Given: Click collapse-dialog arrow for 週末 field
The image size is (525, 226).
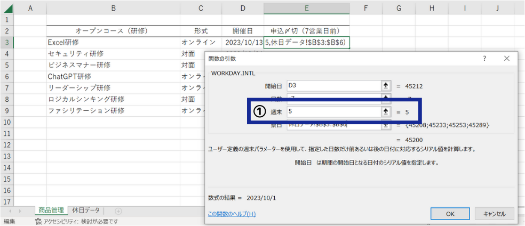Looking at the screenshot, I should [385, 111].
